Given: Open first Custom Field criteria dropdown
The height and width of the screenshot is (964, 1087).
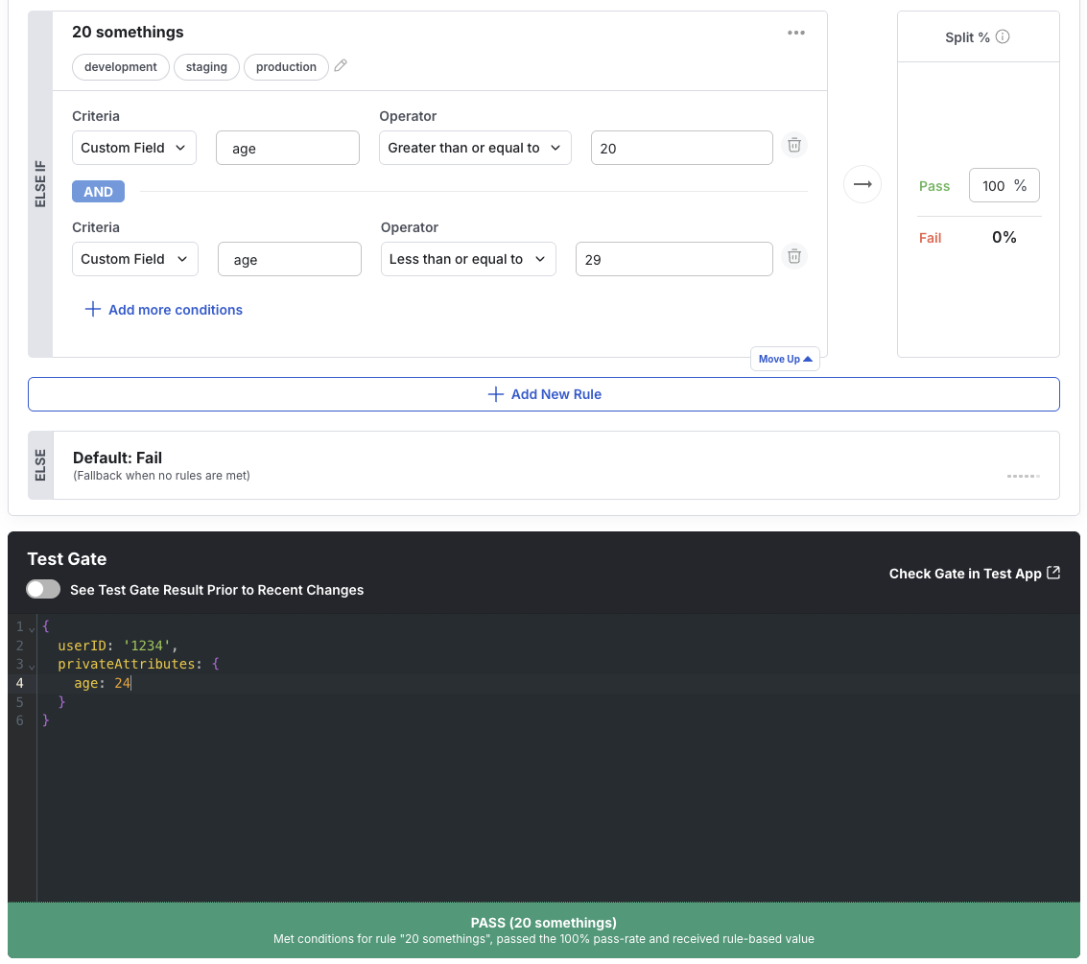Looking at the screenshot, I should pyautogui.click(x=134, y=148).
